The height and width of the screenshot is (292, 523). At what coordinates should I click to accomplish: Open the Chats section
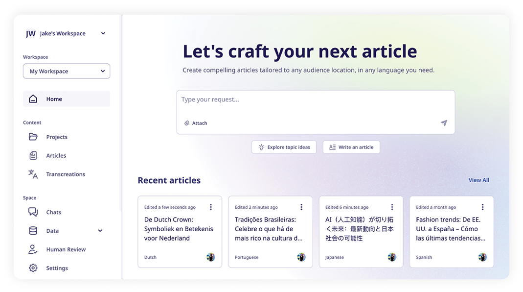(54, 212)
